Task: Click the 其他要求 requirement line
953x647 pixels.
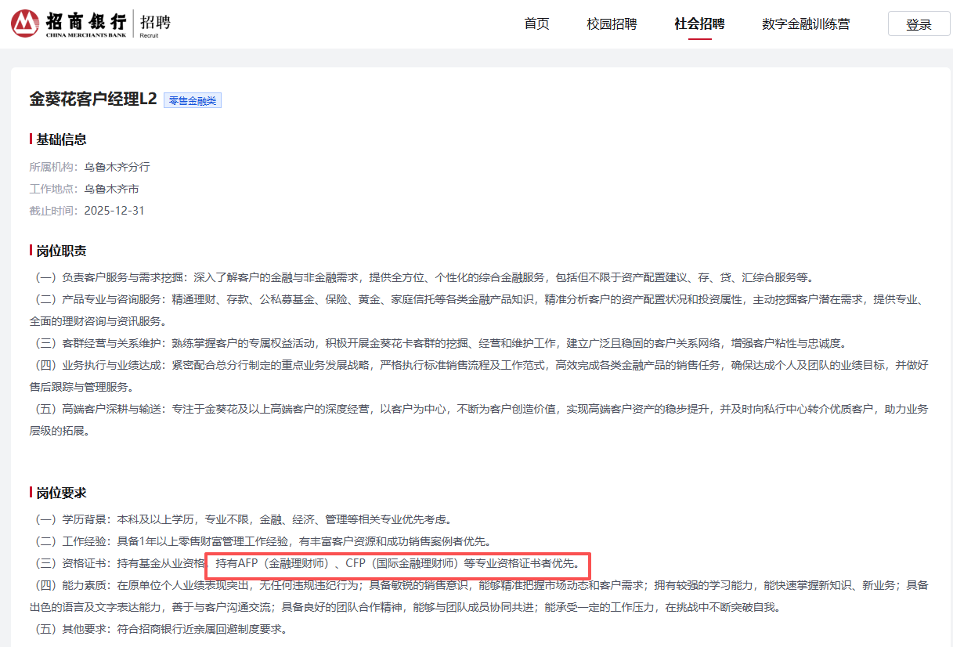Action: point(162,629)
